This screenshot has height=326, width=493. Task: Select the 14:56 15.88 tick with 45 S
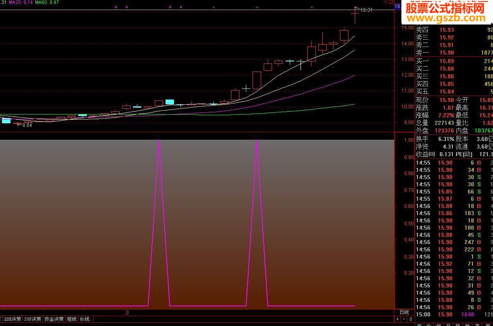click(454, 235)
